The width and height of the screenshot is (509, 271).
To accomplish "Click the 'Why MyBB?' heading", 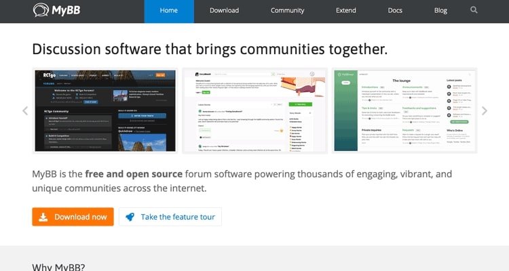I will (58, 267).
